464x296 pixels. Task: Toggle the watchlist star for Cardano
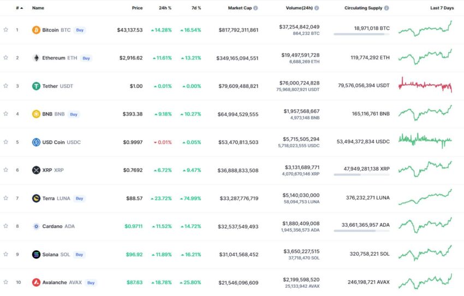[x=5, y=226]
